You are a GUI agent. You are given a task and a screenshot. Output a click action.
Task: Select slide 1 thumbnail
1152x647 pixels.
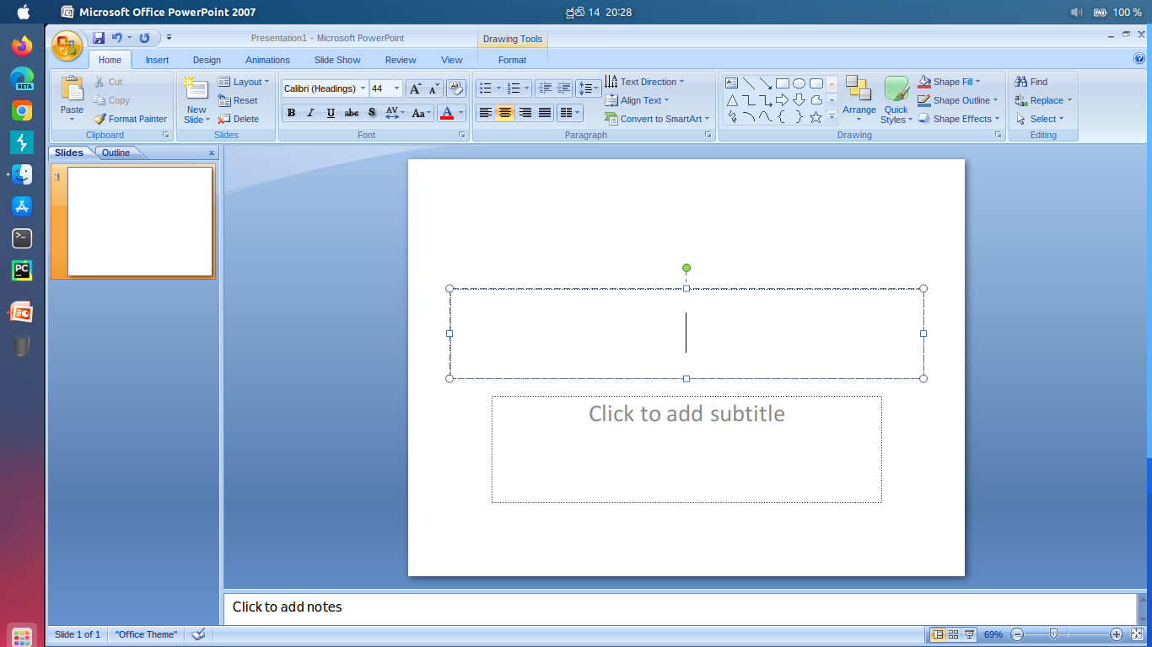coord(140,222)
